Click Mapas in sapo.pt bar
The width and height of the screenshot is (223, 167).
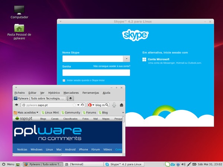106,119
